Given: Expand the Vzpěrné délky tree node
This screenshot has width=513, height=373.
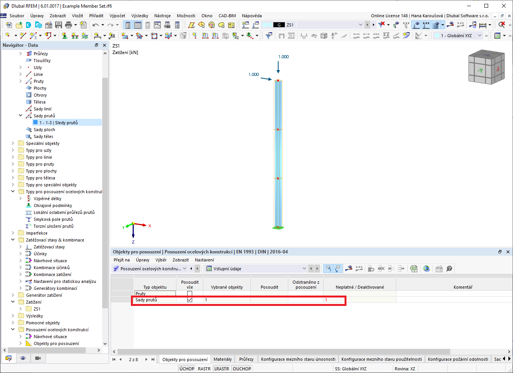Looking at the screenshot, I should [21, 199].
